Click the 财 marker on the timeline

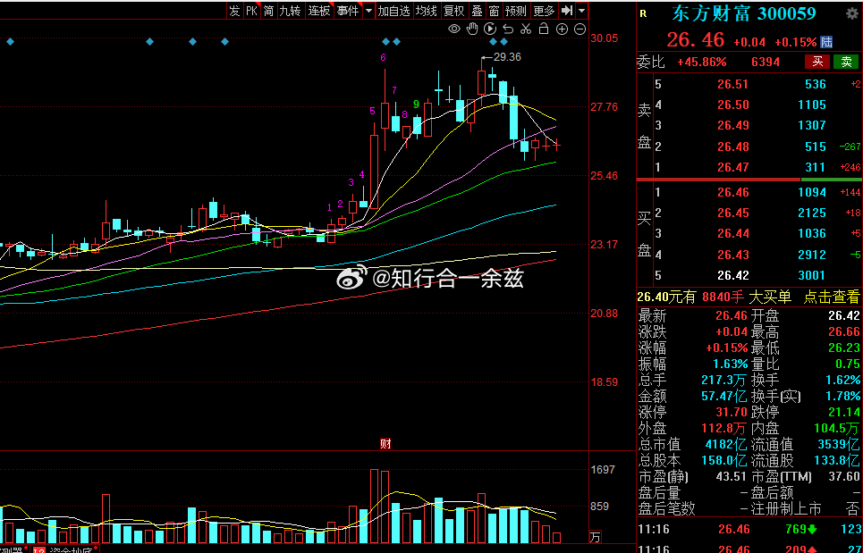coord(385,443)
